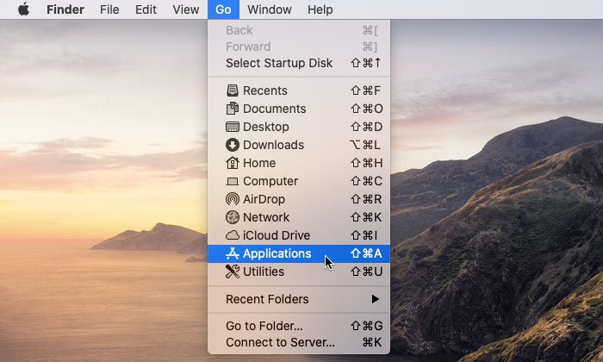The width and height of the screenshot is (603, 362).
Task: Click the iCloud Drive cloud icon
Action: tap(233, 235)
